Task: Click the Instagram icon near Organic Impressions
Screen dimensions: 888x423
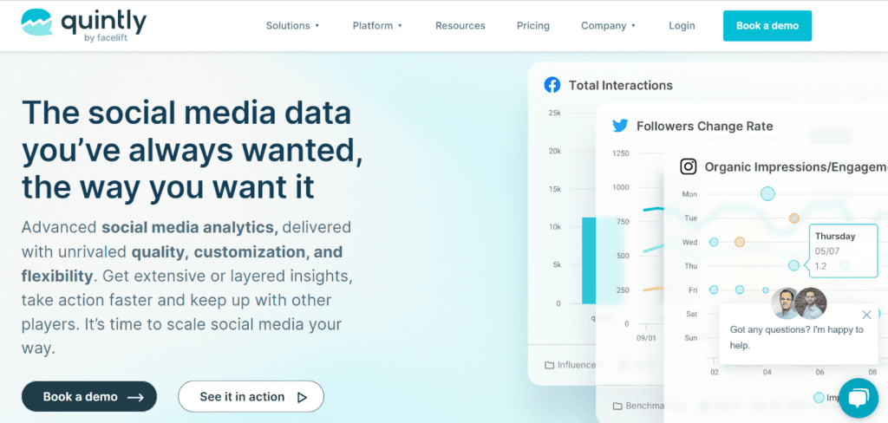Action: pos(689,166)
